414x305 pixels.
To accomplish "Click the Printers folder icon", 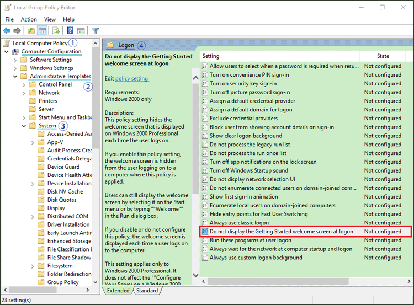I will click(x=32, y=101).
